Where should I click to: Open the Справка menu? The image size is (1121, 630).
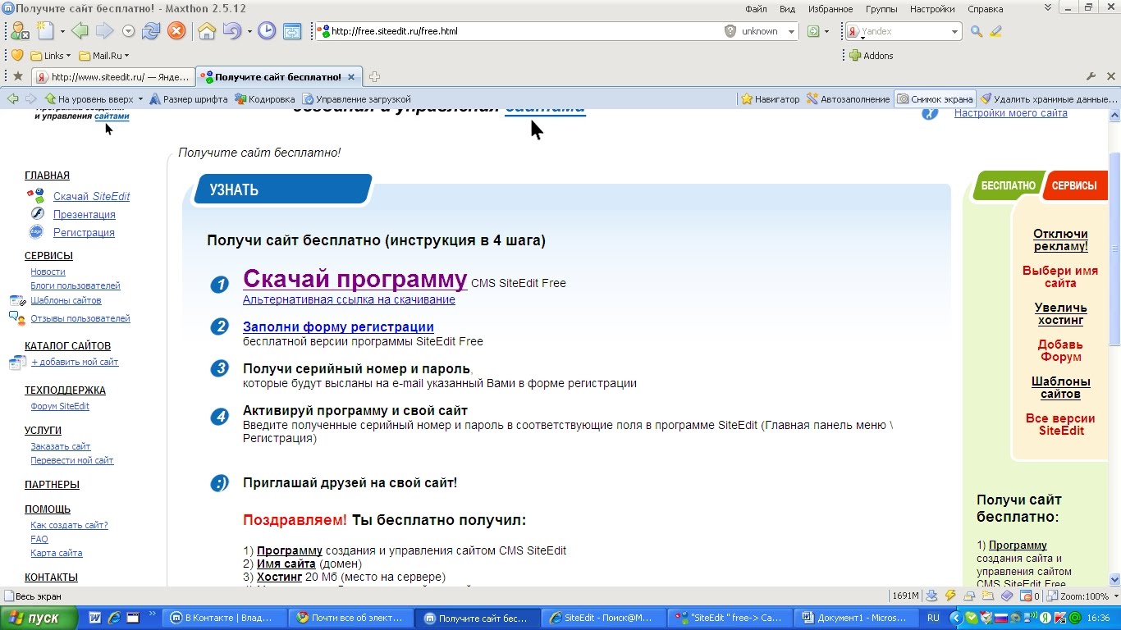985,9
